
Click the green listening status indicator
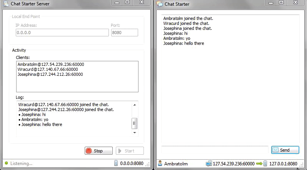click(x=6, y=163)
